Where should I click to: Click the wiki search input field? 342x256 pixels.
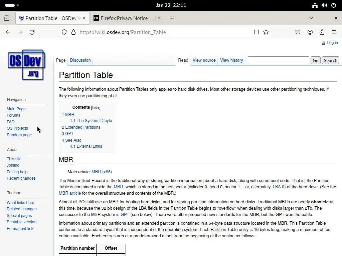[278, 60]
